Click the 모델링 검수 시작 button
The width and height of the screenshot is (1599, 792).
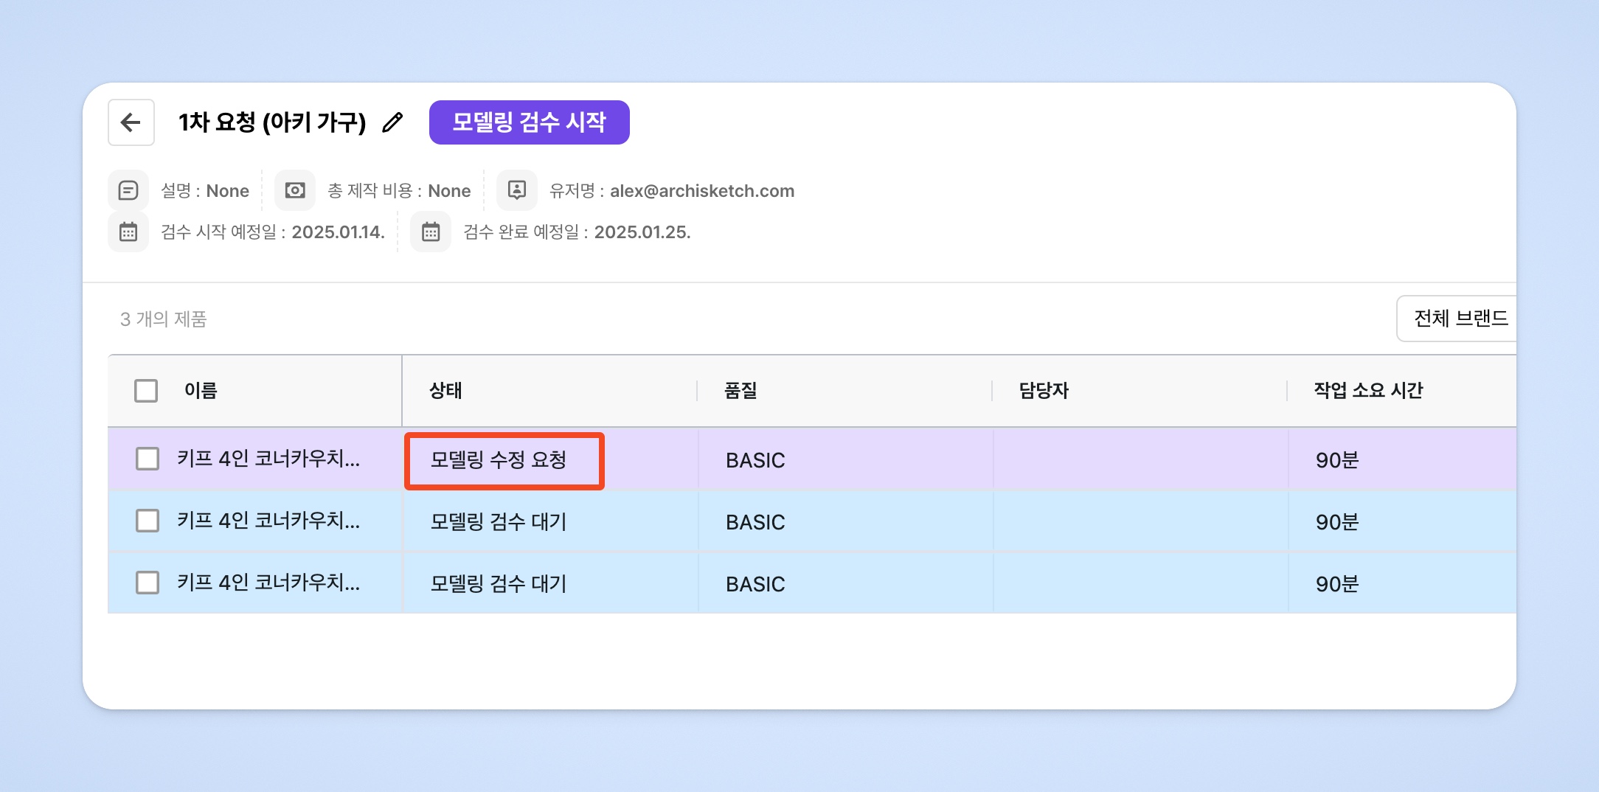[x=529, y=122]
